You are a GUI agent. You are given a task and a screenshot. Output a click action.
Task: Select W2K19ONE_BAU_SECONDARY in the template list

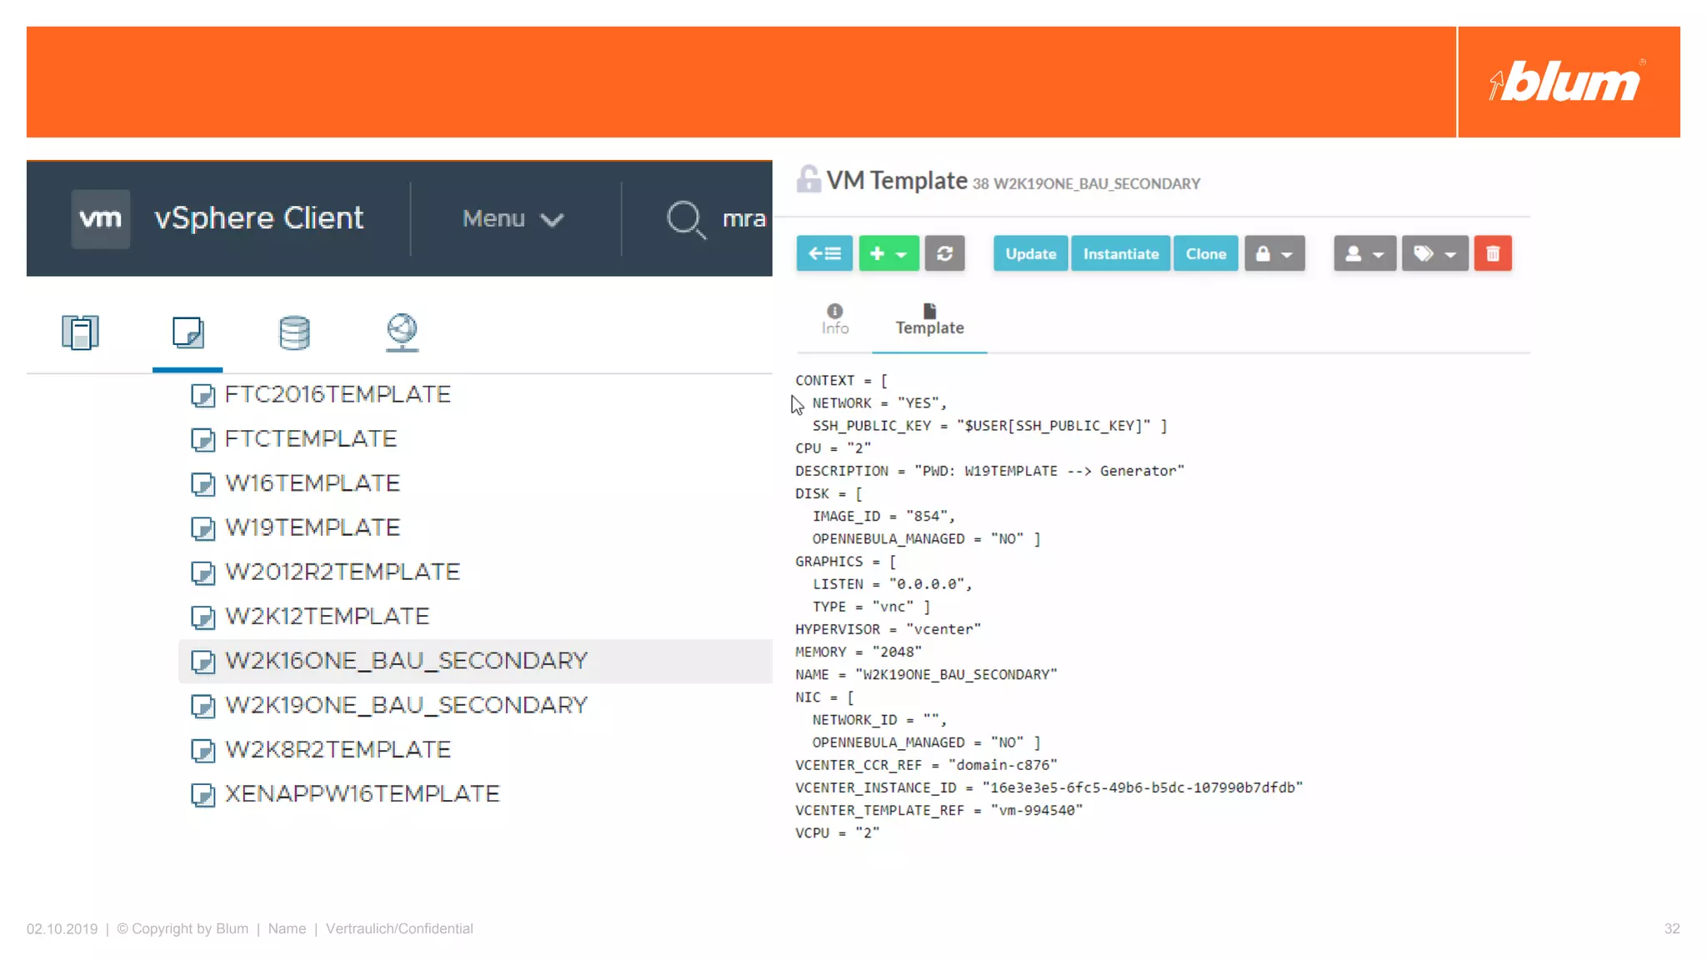(x=406, y=705)
